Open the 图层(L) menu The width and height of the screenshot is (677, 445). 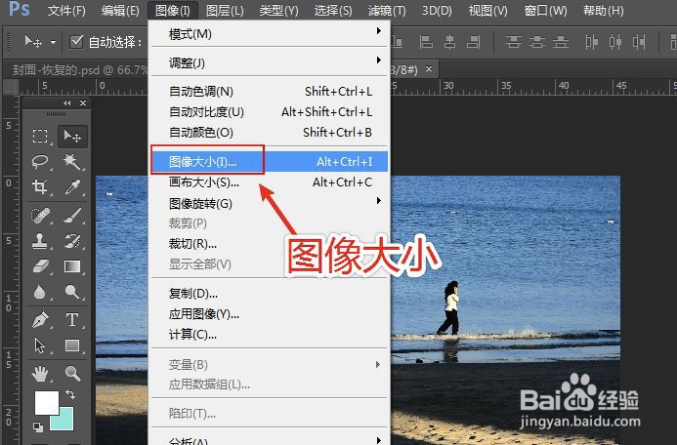(x=225, y=11)
